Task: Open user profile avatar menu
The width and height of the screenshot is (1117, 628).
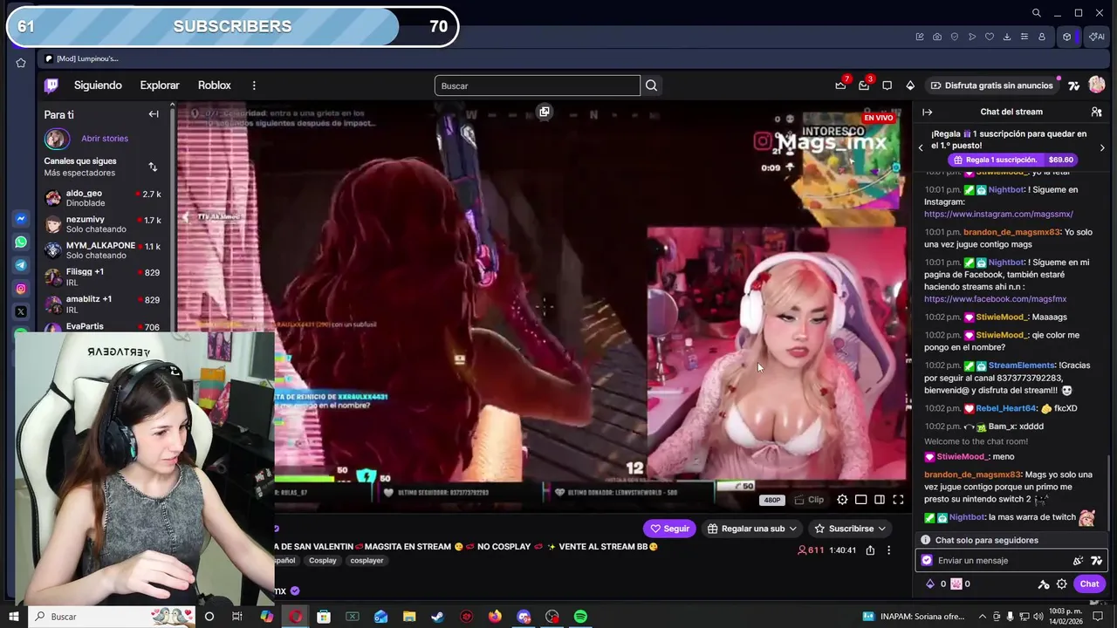Action: (x=1097, y=85)
